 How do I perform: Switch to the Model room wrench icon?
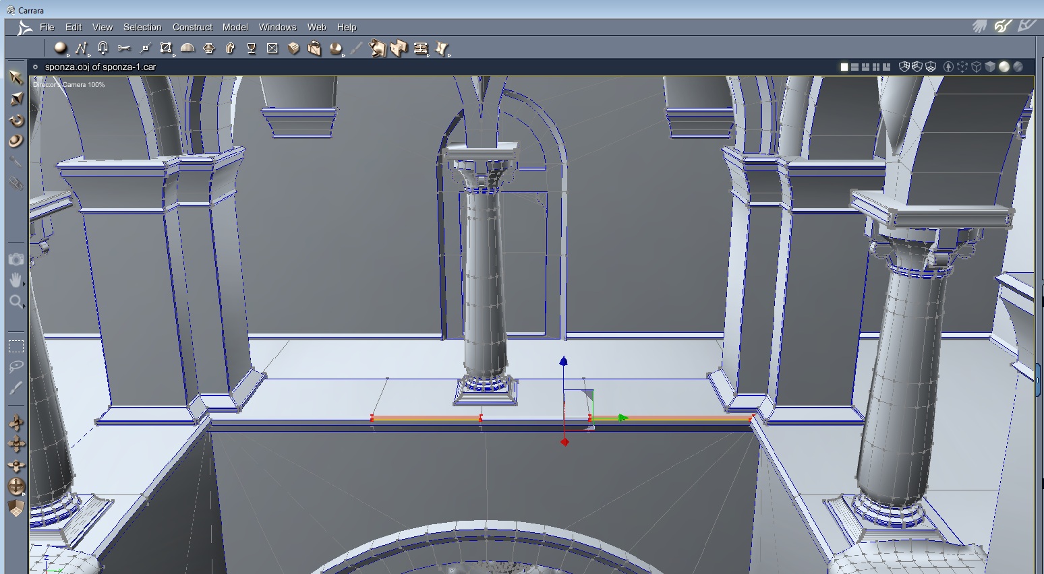coord(1003,26)
